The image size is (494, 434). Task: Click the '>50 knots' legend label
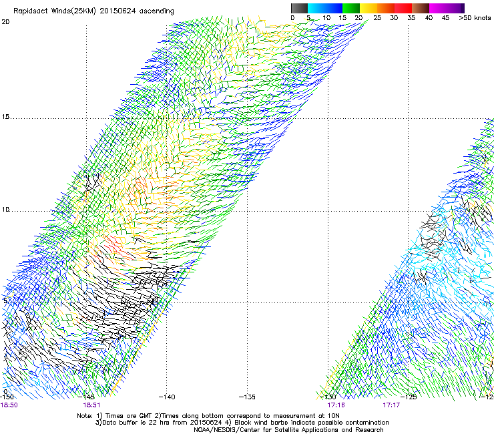point(475,18)
